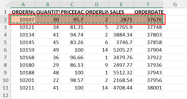
Task: Select row 12 header
Action: (5, 95)
